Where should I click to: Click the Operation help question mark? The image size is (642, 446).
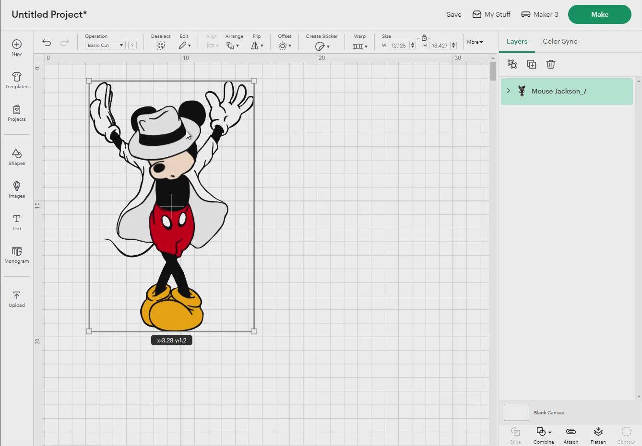tap(132, 45)
